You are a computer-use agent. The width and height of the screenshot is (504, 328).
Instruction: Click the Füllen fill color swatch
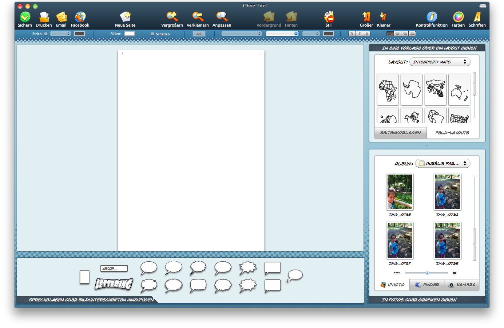click(x=130, y=34)
